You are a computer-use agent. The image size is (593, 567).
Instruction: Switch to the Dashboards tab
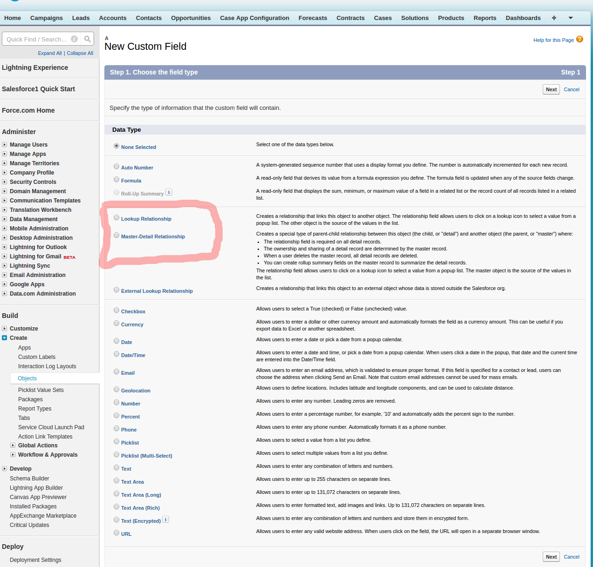[x=523, y=18]
